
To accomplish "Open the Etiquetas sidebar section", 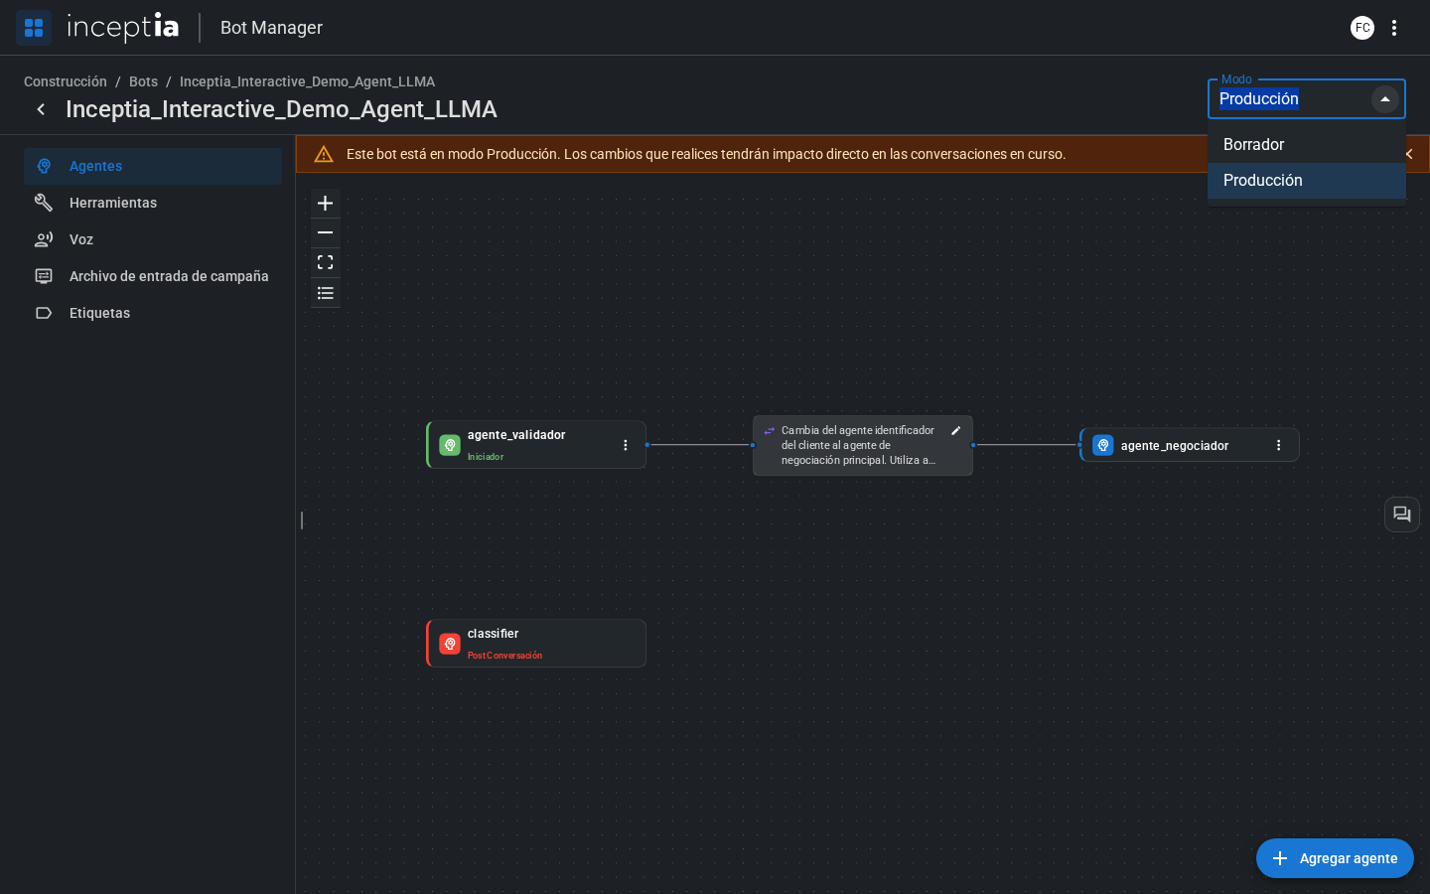I will [x=153, y=313].
